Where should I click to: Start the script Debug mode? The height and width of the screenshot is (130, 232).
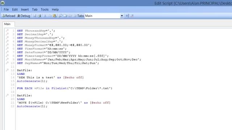click(24, 16)
